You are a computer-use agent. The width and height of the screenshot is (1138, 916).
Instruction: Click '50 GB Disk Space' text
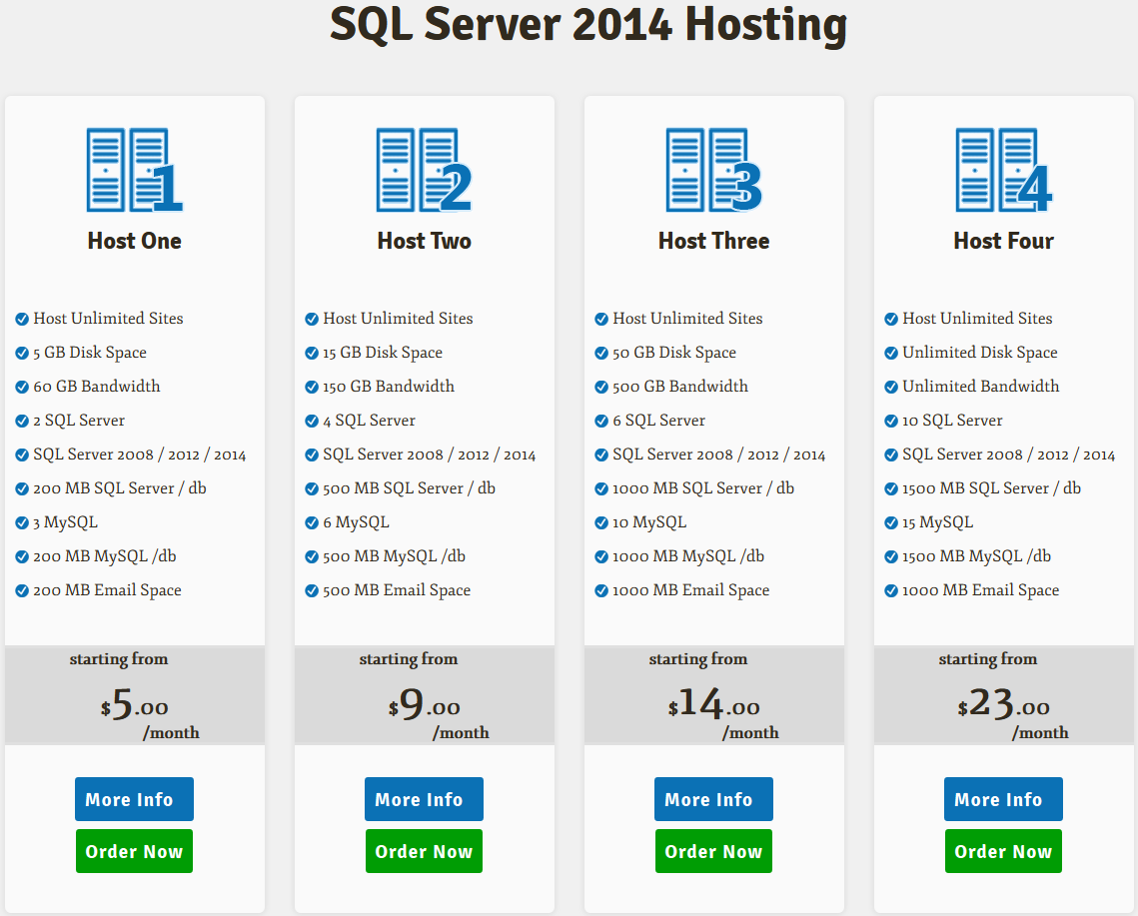point(674,353)
